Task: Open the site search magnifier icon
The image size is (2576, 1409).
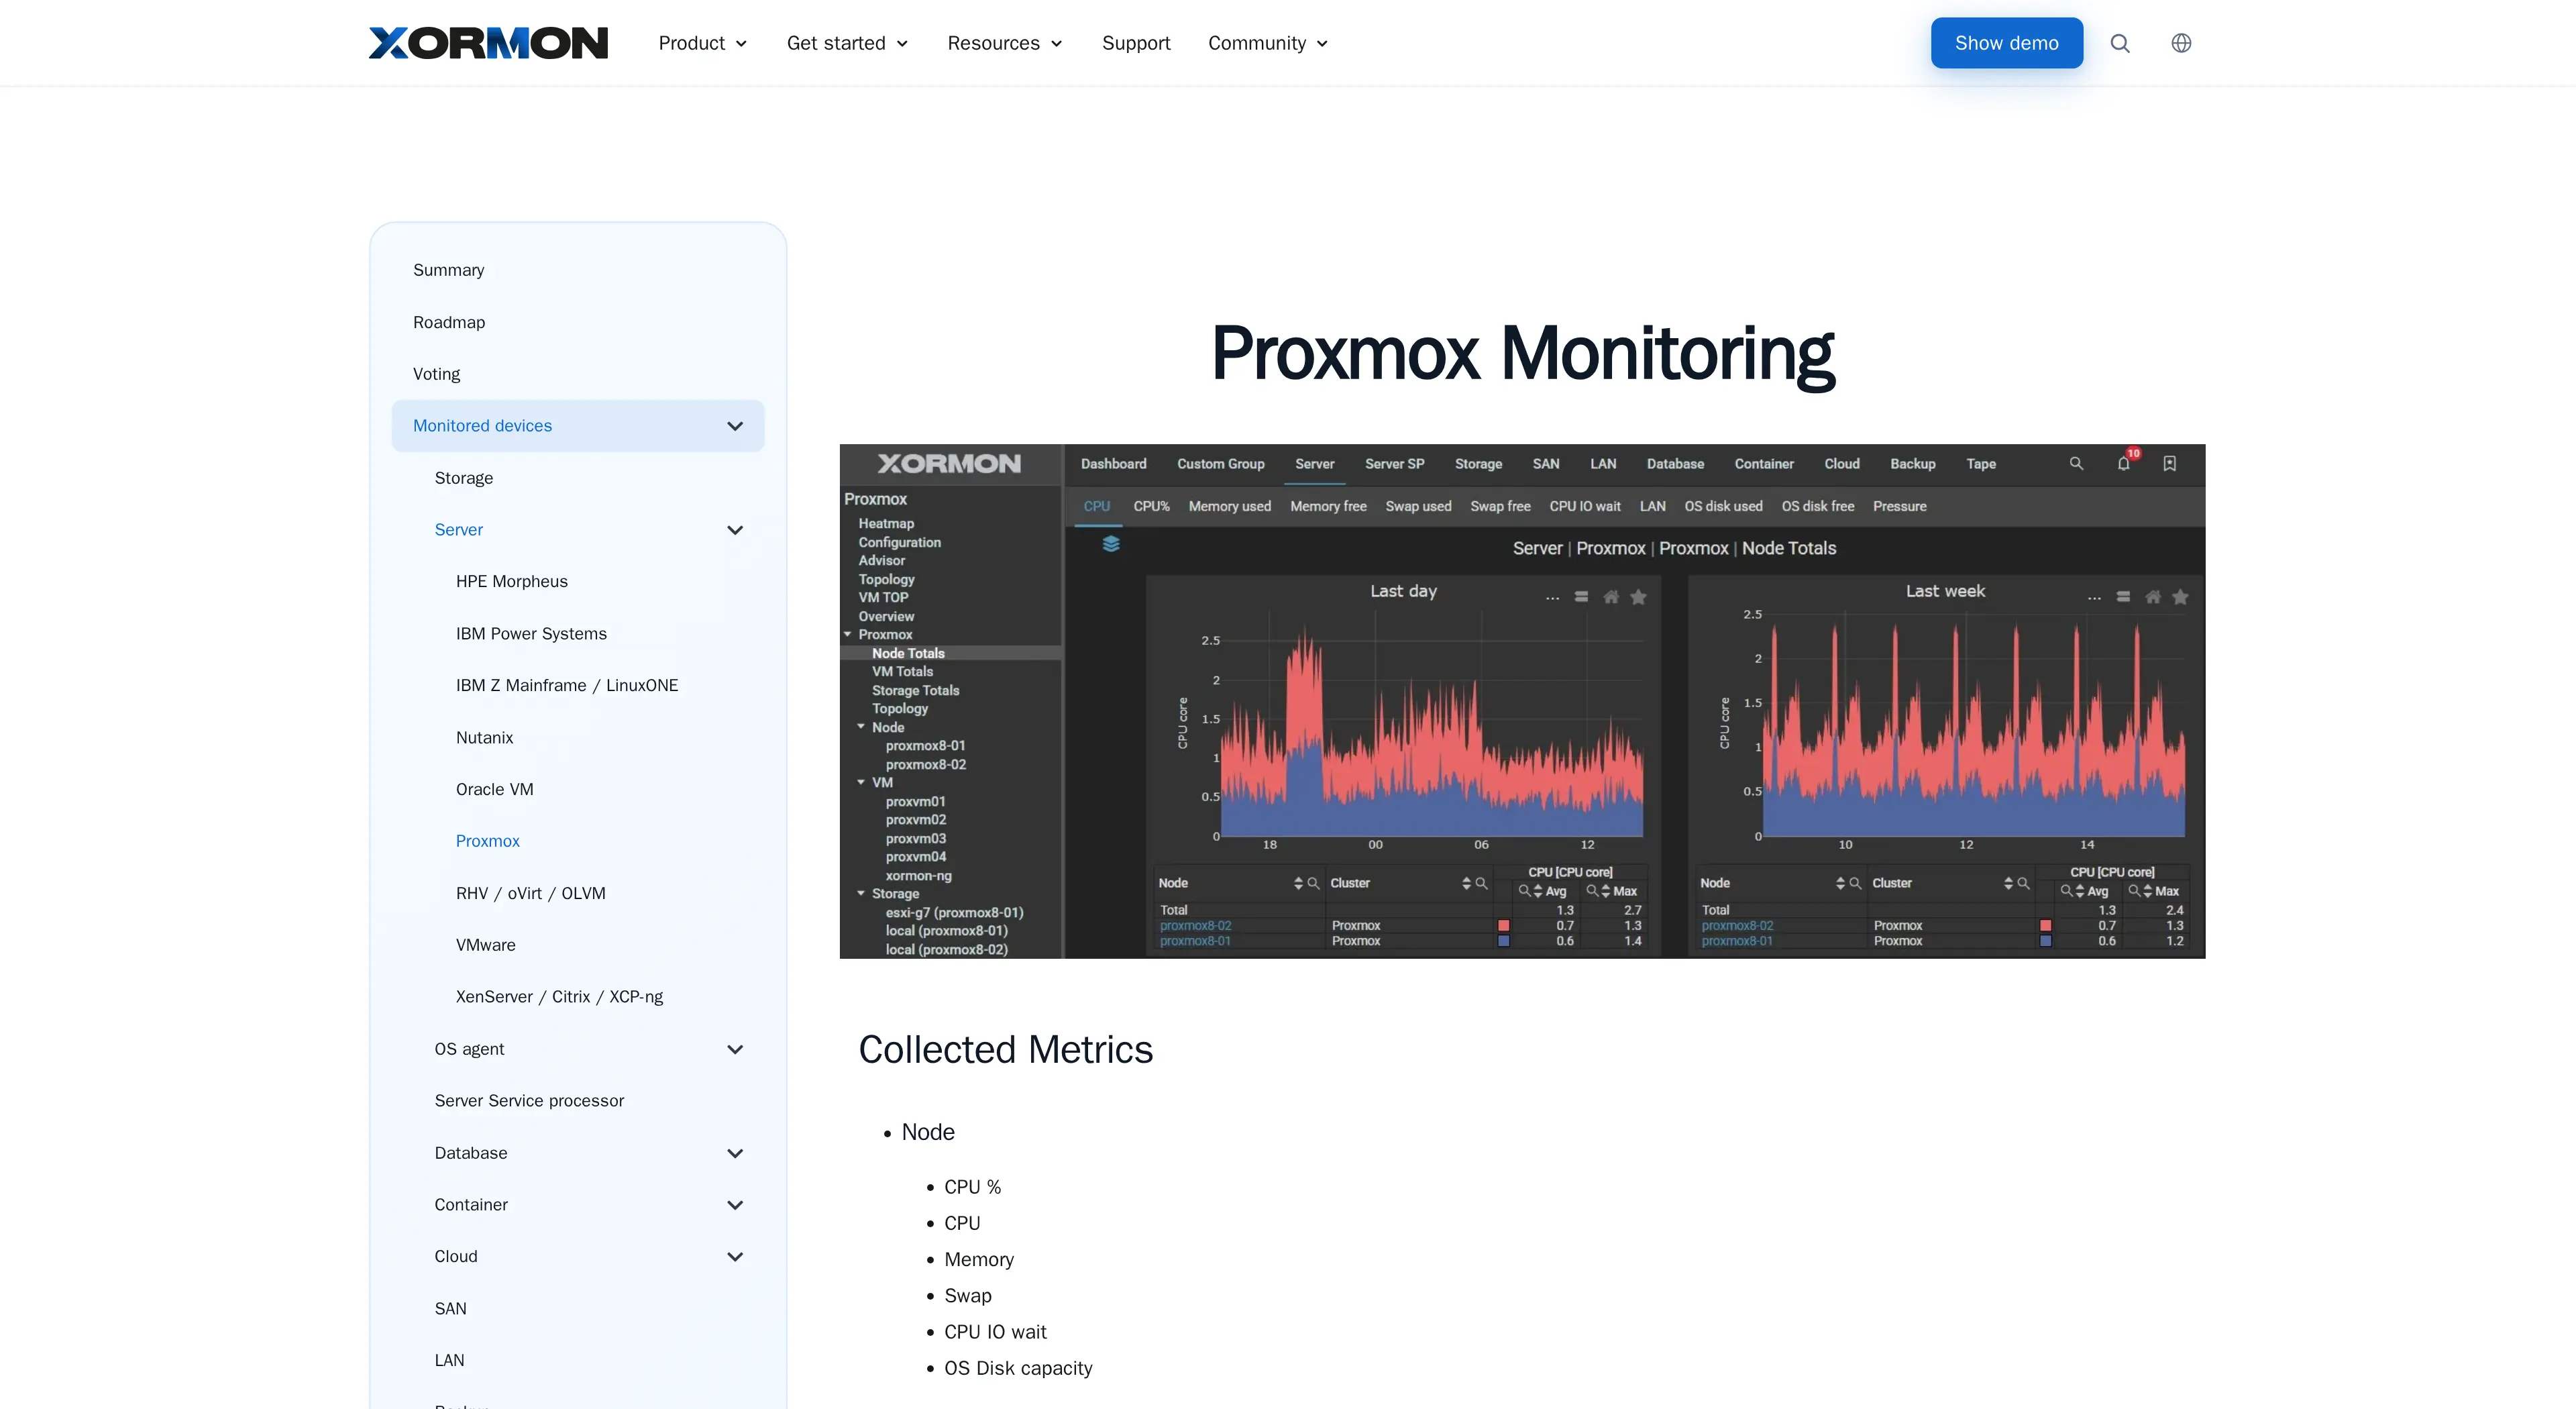Action: (x=2120, y=43)
